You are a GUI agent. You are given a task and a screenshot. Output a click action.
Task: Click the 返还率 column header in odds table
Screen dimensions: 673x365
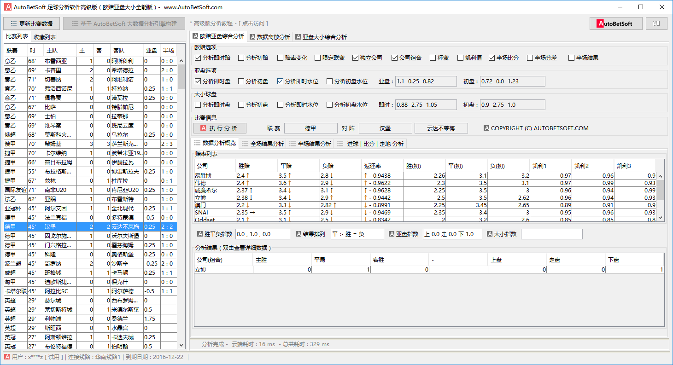coord(383,166)
